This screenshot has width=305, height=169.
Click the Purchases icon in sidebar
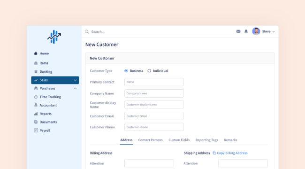[36, 88]
